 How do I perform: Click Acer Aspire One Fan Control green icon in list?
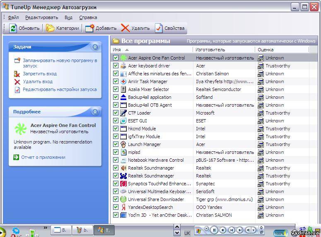[x=123, y=58]
